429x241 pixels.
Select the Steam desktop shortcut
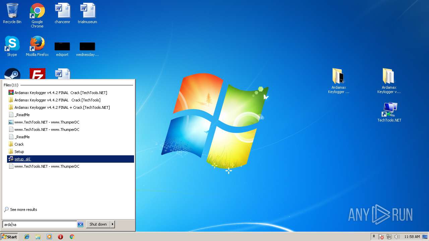12,74
